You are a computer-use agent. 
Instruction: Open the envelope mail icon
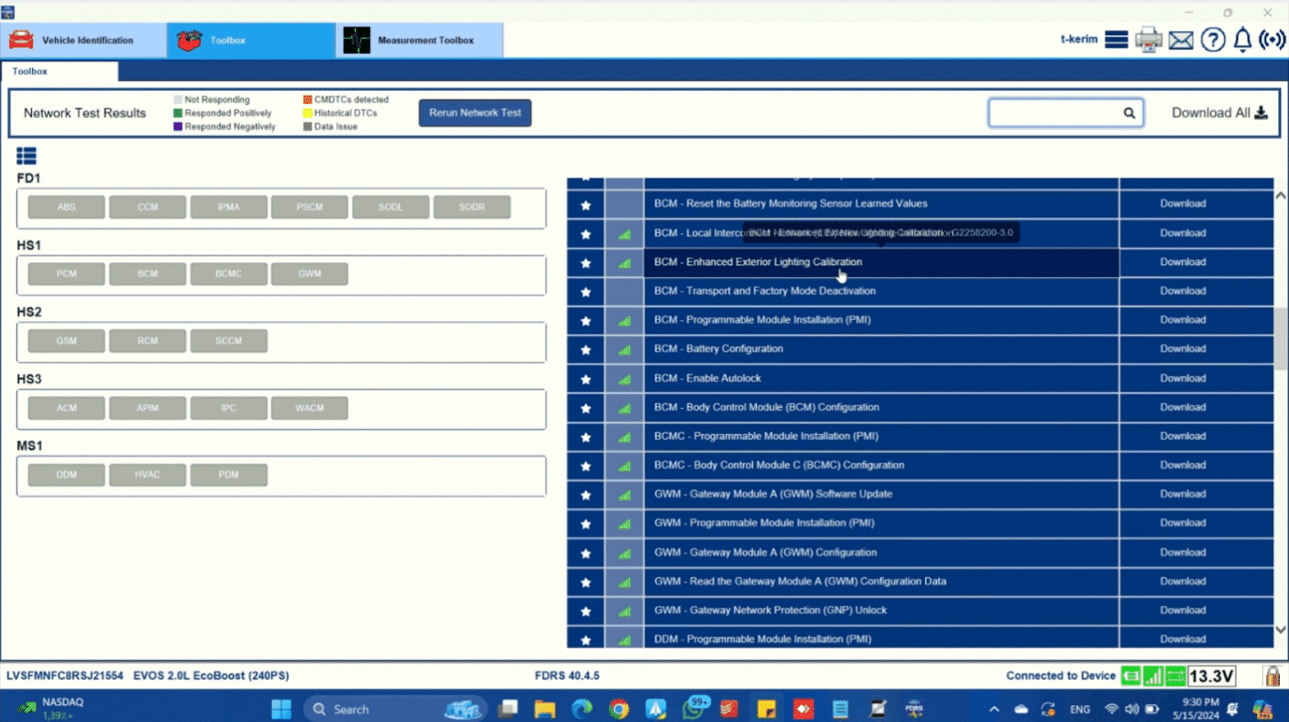pyautogui.click(x=1181, y=39)
